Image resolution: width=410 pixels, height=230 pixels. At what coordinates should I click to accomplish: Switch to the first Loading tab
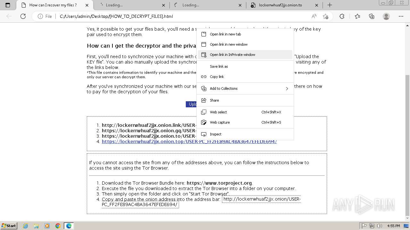[x=131, y=5]
